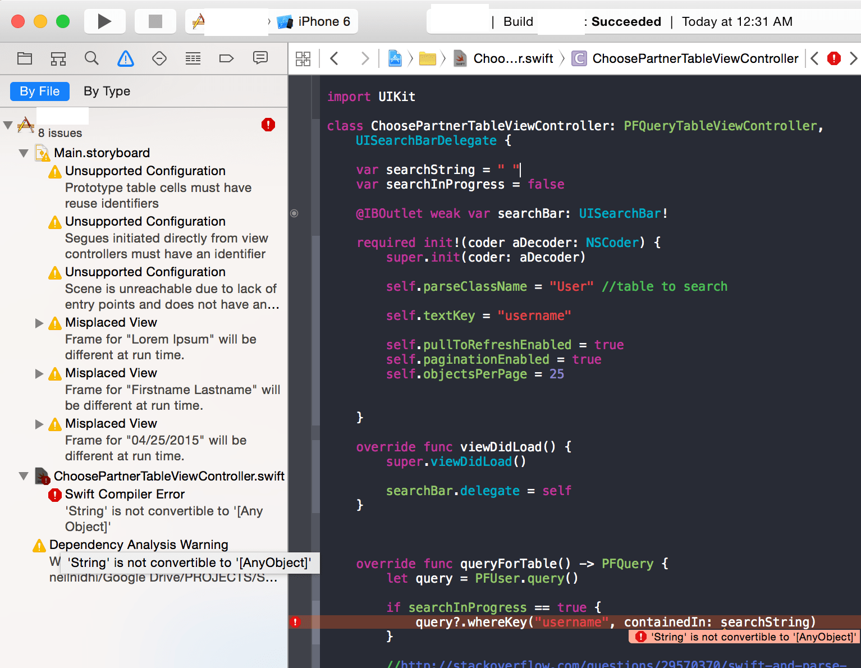Collapse the project's 8 issues group

(8, 125)
